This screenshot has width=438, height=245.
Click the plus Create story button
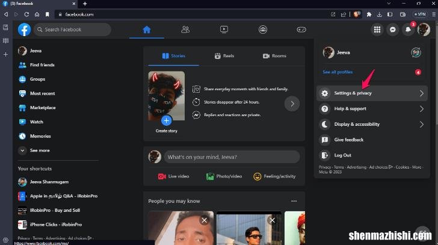pos(167,120)
